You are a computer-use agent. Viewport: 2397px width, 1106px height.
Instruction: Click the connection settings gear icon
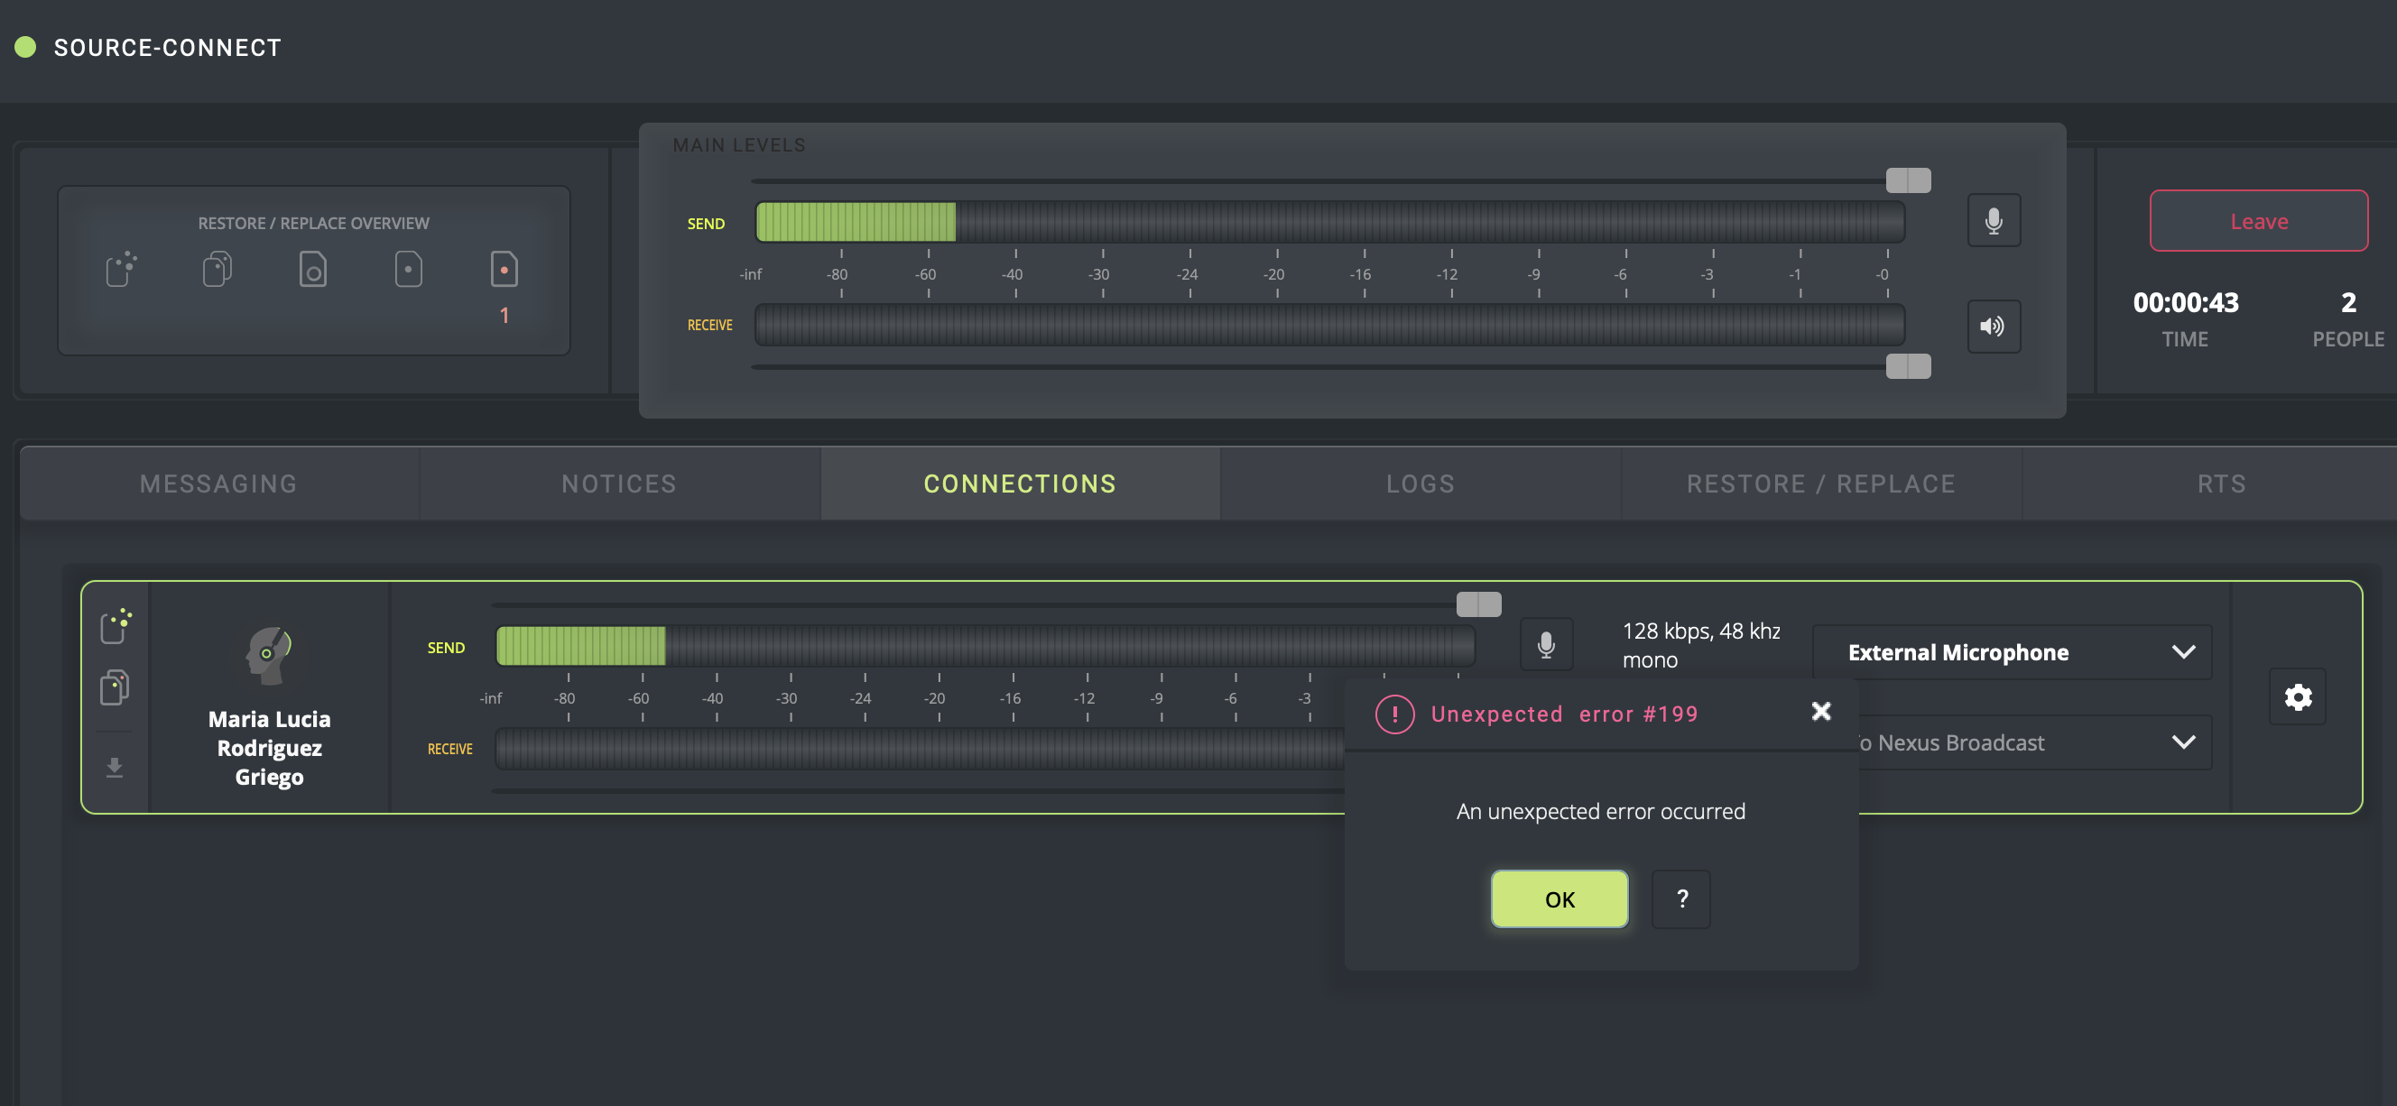pyautogui.click(x=2297, y=696)
